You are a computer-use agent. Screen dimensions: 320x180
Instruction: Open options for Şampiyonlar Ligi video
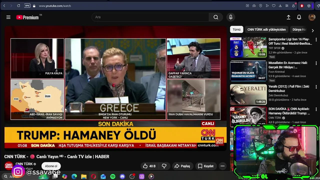pyautogui.click(x=316, y=40)
